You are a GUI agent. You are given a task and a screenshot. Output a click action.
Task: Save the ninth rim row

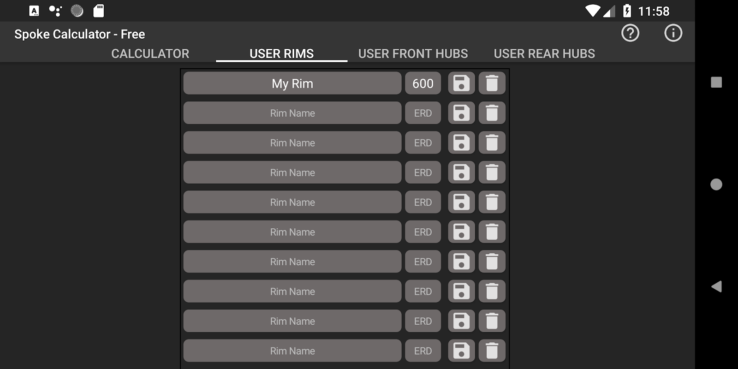[461, 321]
